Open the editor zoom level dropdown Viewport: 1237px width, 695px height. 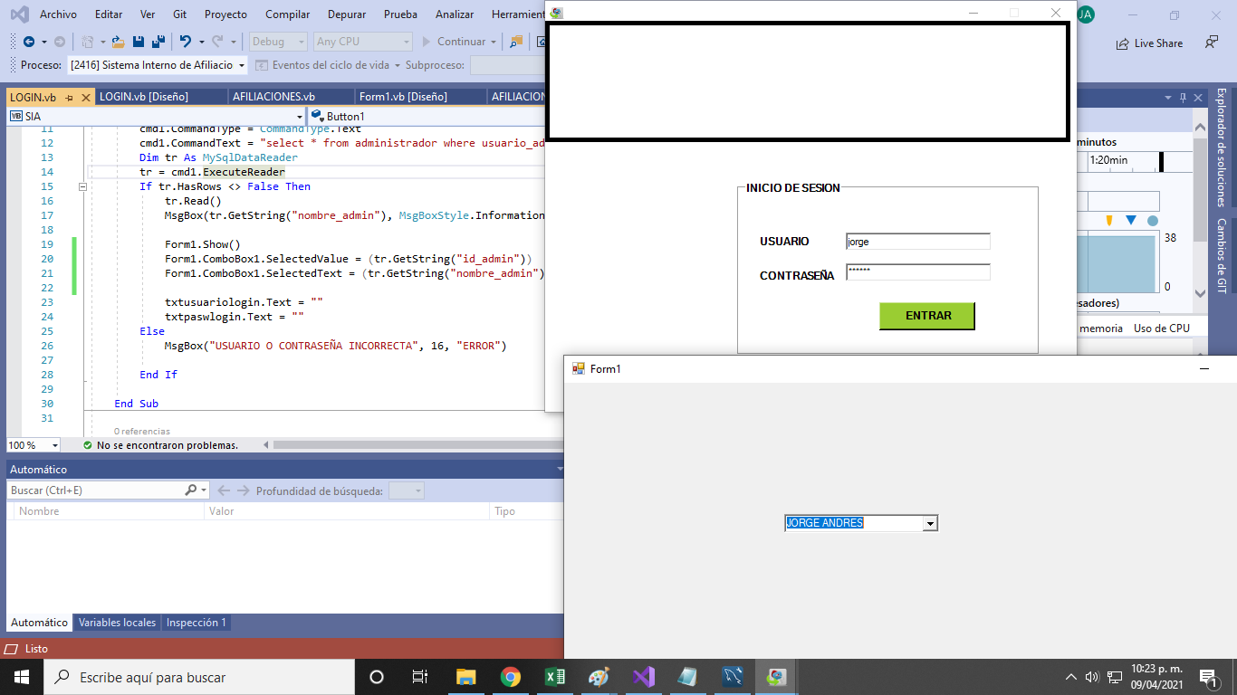54,445
